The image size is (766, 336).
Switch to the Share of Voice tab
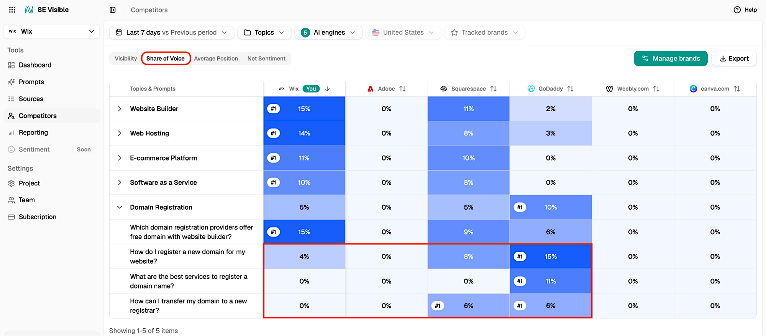pos(166,59)
